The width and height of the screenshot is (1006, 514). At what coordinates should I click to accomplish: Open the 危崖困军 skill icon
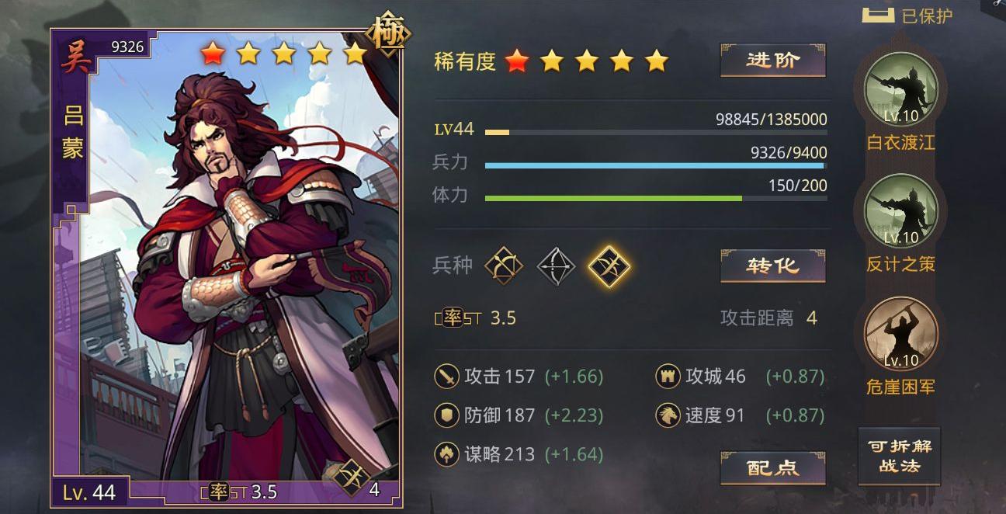(x=901, y=334)
